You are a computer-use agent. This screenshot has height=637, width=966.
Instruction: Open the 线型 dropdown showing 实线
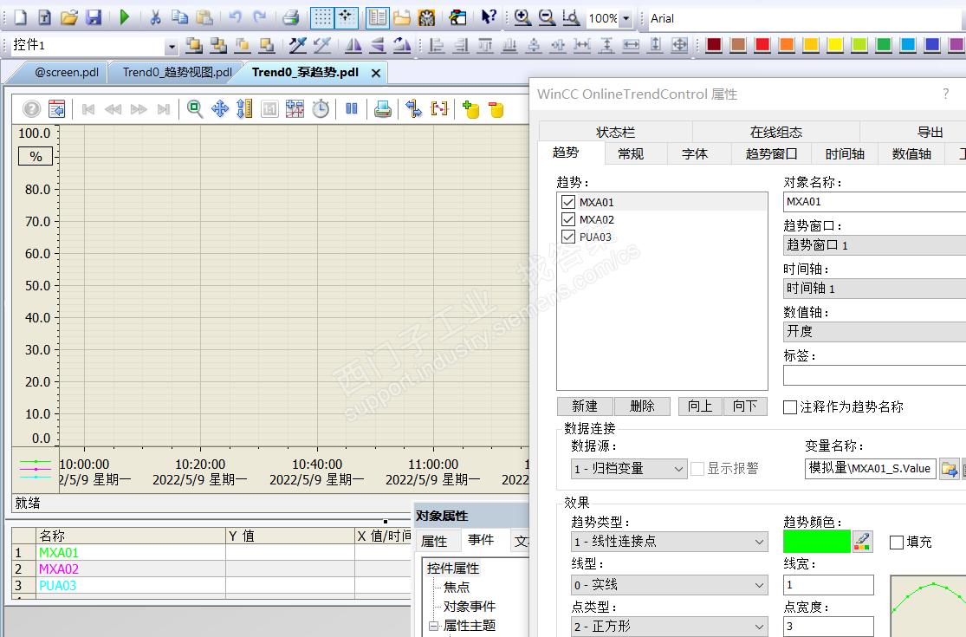click(669, 585)
